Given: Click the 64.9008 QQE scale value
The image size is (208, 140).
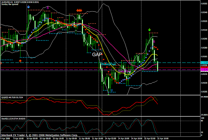Looking at the screenshot, I should (204, 97).
